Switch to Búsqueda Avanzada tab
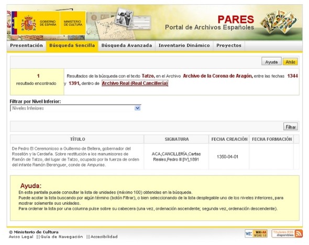Viewport: 309px width, 245px height. tap(127, 46)
